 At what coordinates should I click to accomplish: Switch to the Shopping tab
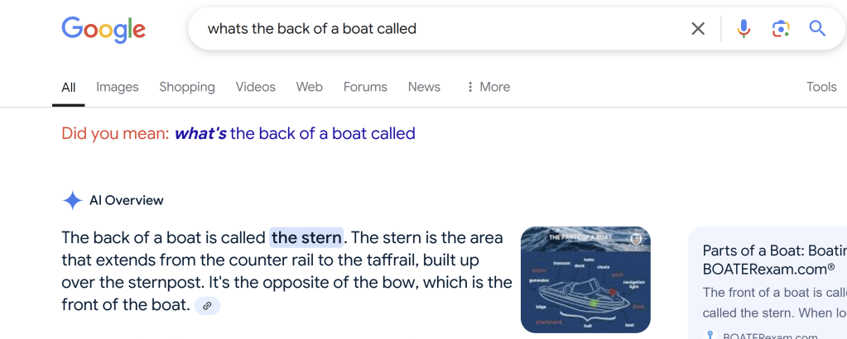click(187, 87)
